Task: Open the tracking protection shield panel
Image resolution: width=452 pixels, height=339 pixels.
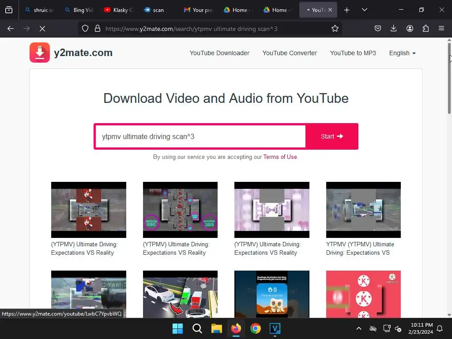Action: click(x=85, y=29)
